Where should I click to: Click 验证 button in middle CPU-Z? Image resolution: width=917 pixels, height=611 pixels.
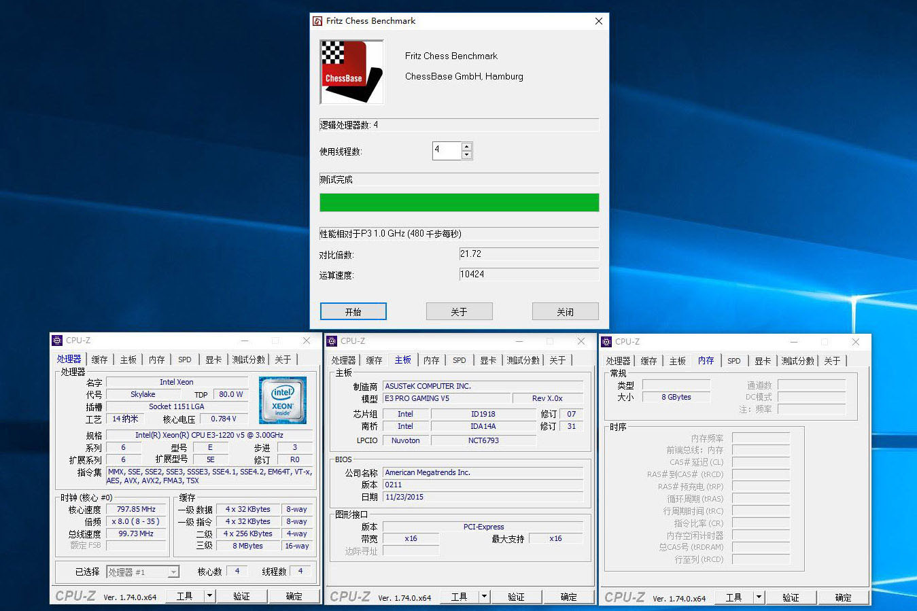click(x=516, y=597)
